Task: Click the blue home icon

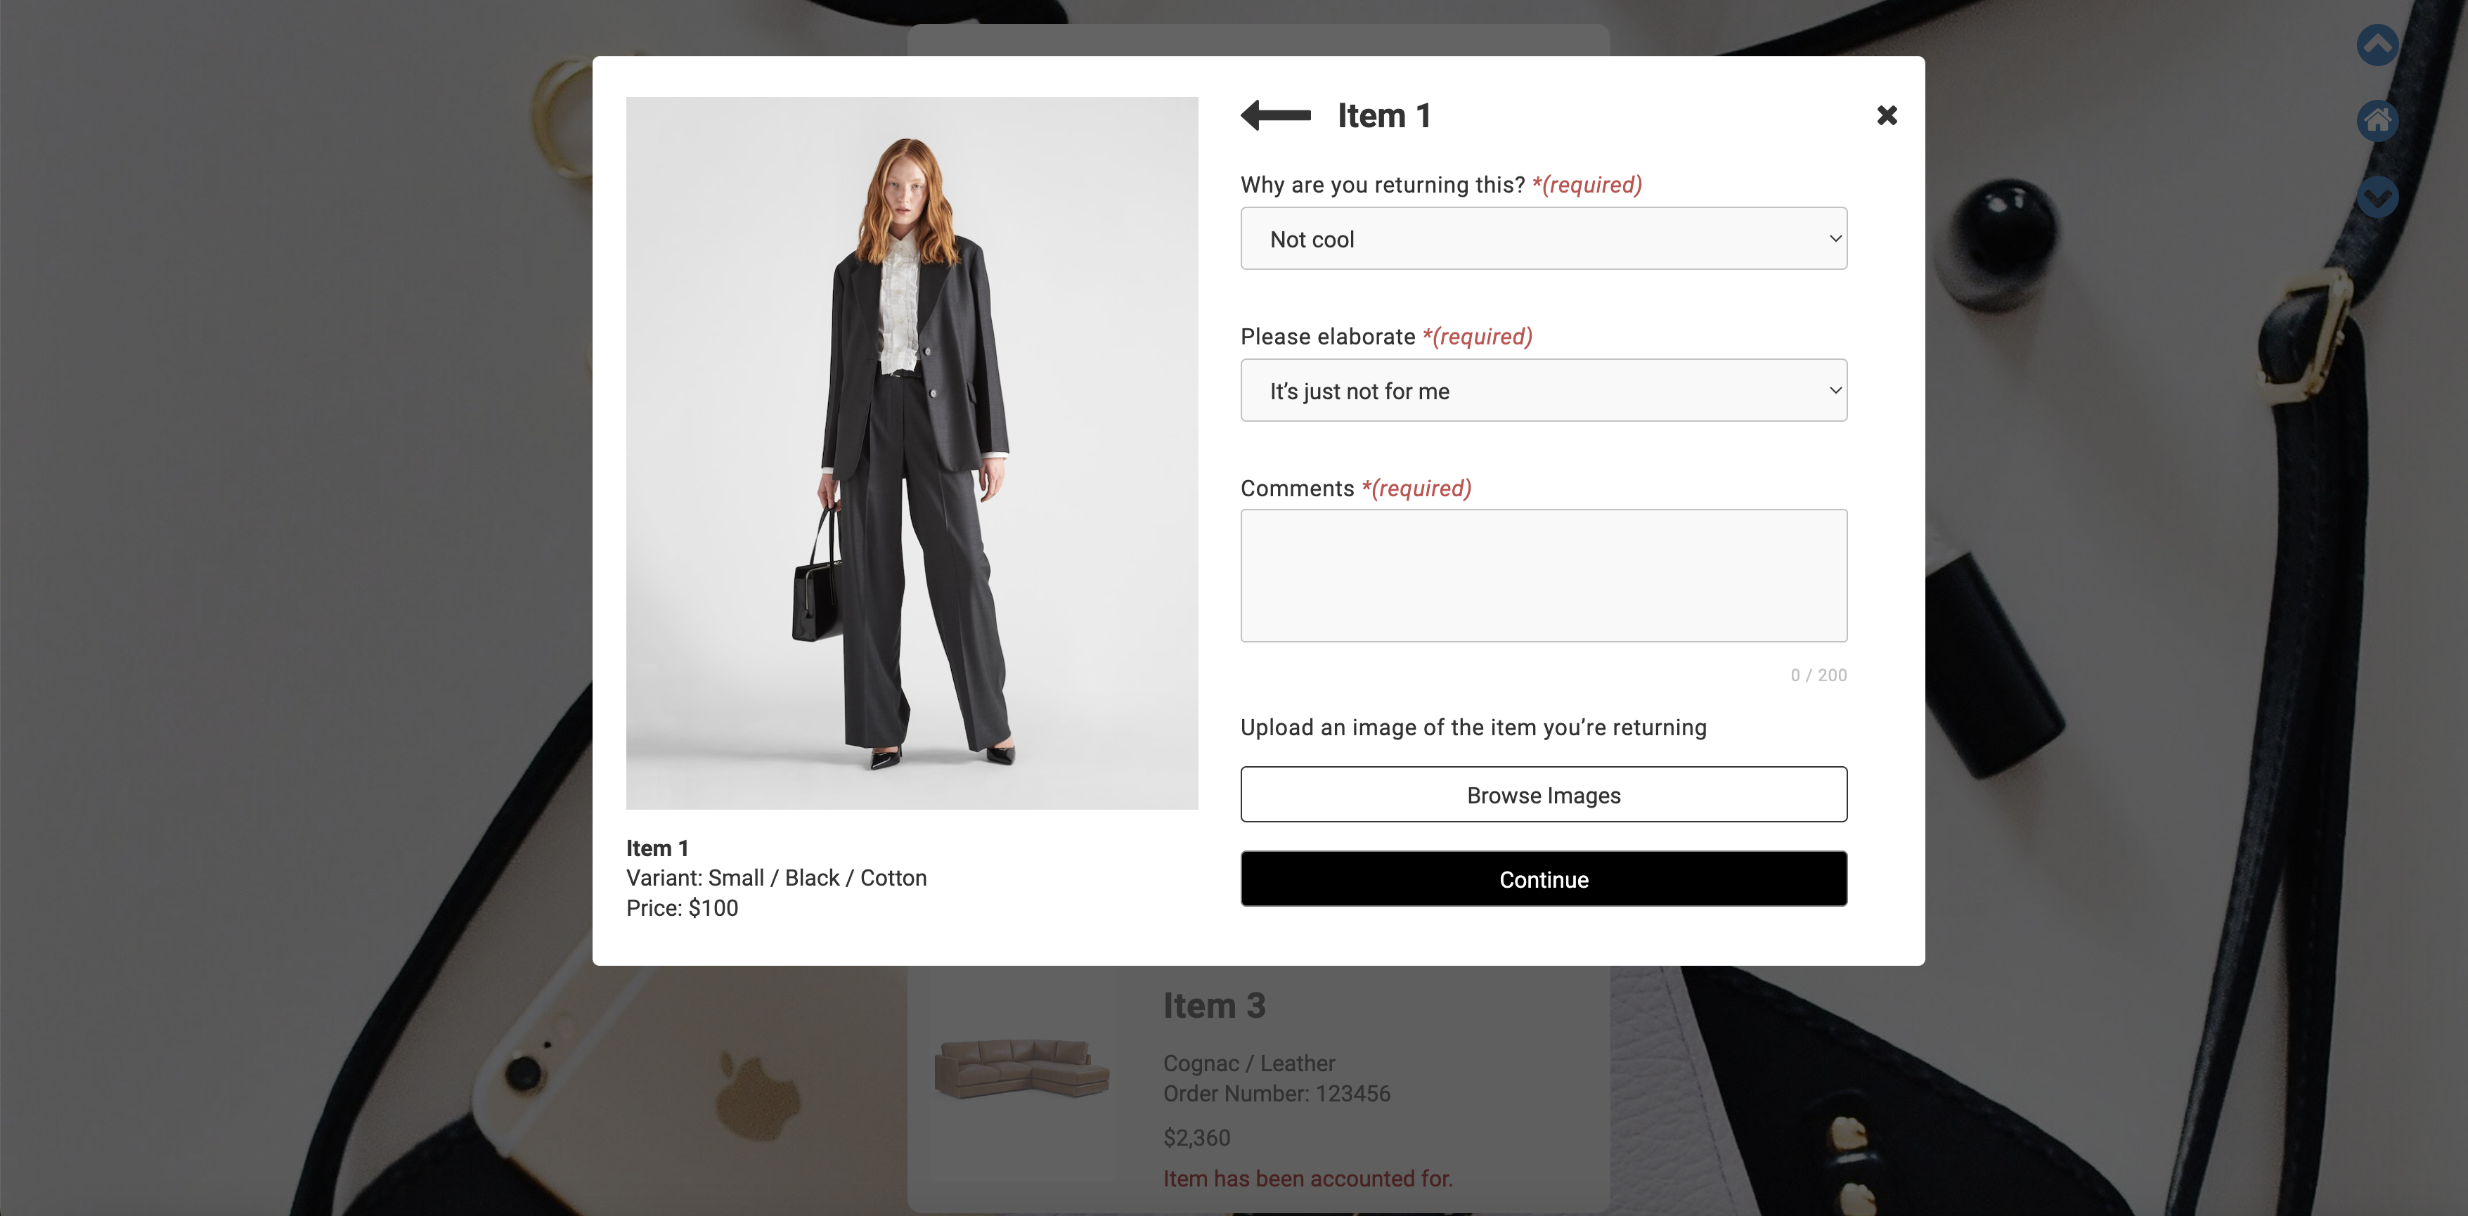Action: (x=2377, y=121)
